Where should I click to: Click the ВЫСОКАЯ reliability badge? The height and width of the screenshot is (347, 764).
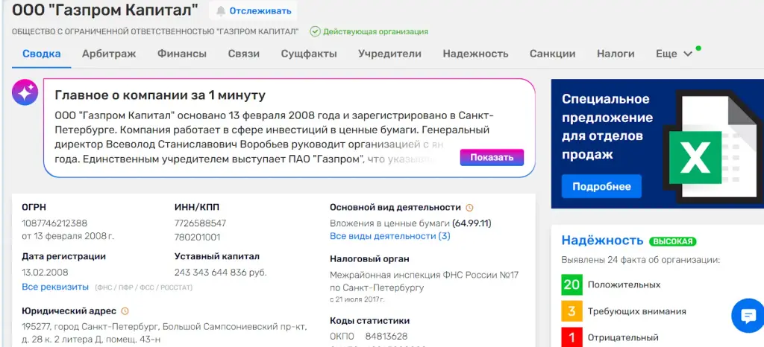click(x=672, y=241)
